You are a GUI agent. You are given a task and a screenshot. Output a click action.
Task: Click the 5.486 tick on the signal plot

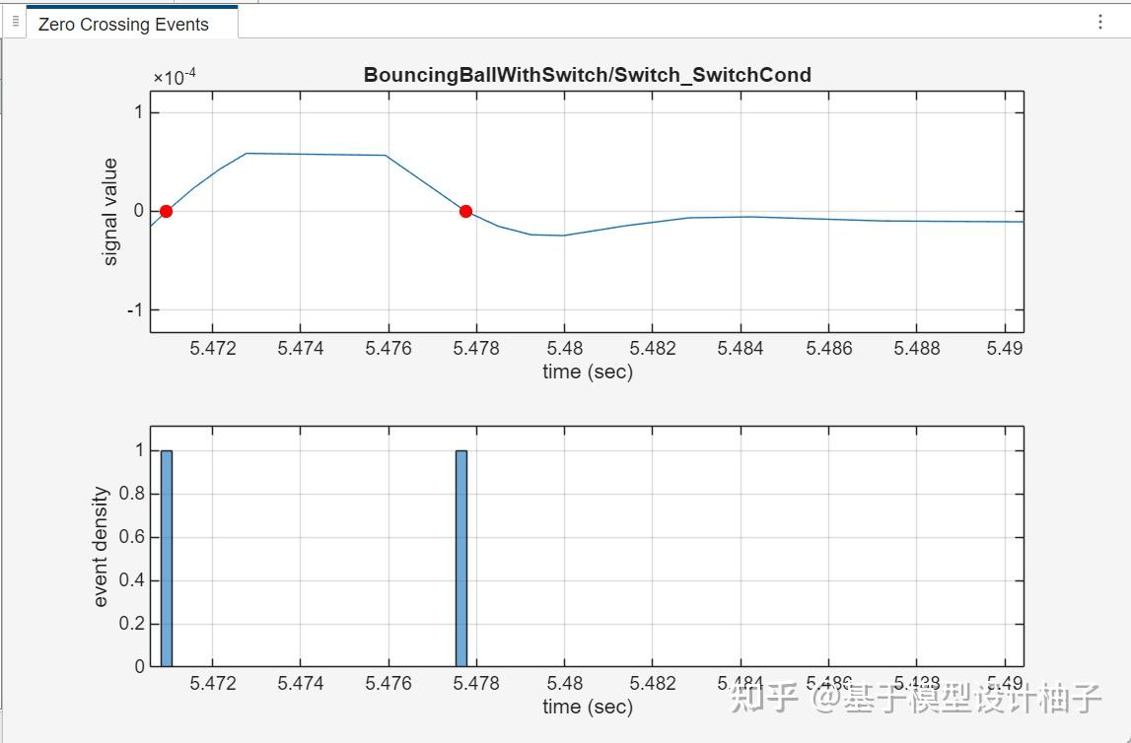coord(828,349)
